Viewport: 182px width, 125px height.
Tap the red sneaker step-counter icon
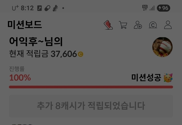(x=108, y=25)
